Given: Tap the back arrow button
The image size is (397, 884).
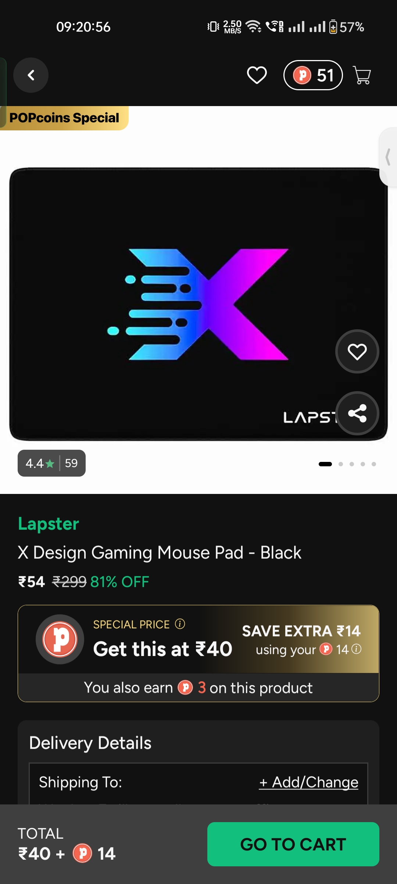Looking at the screenshot, I should coord(31,75).
